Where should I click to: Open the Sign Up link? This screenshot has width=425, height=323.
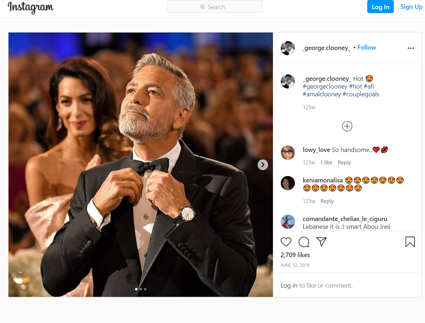click(x=411, y=7)
